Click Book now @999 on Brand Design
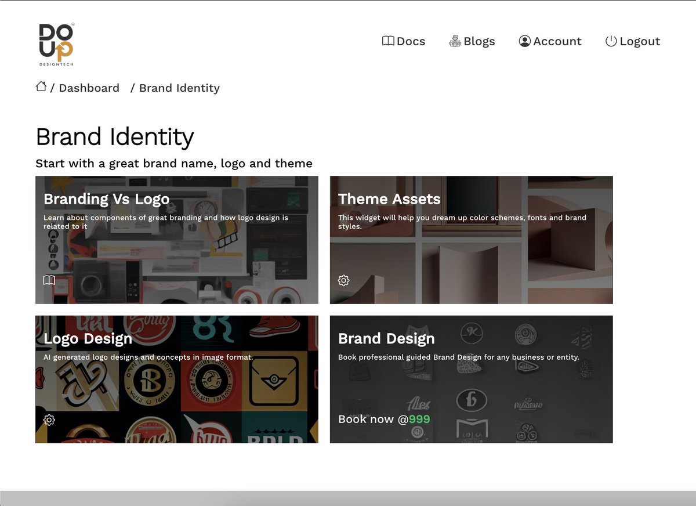This screenshot has height=506, width=696. [x=384, y=419]
